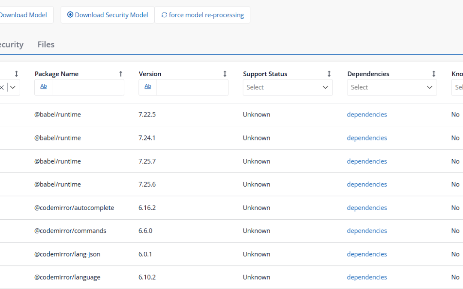
Task: Sort by Support Status column icon
Action: pyautogui.click(x=329, y=74)
